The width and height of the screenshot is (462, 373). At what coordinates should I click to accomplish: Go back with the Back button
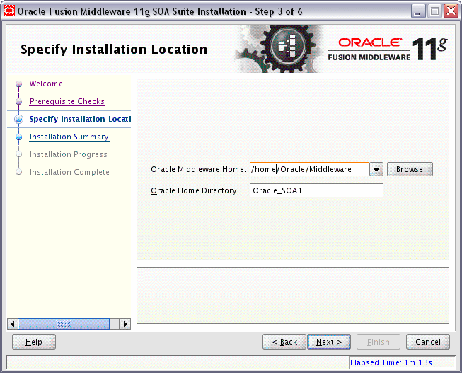[x=284, y=342]
